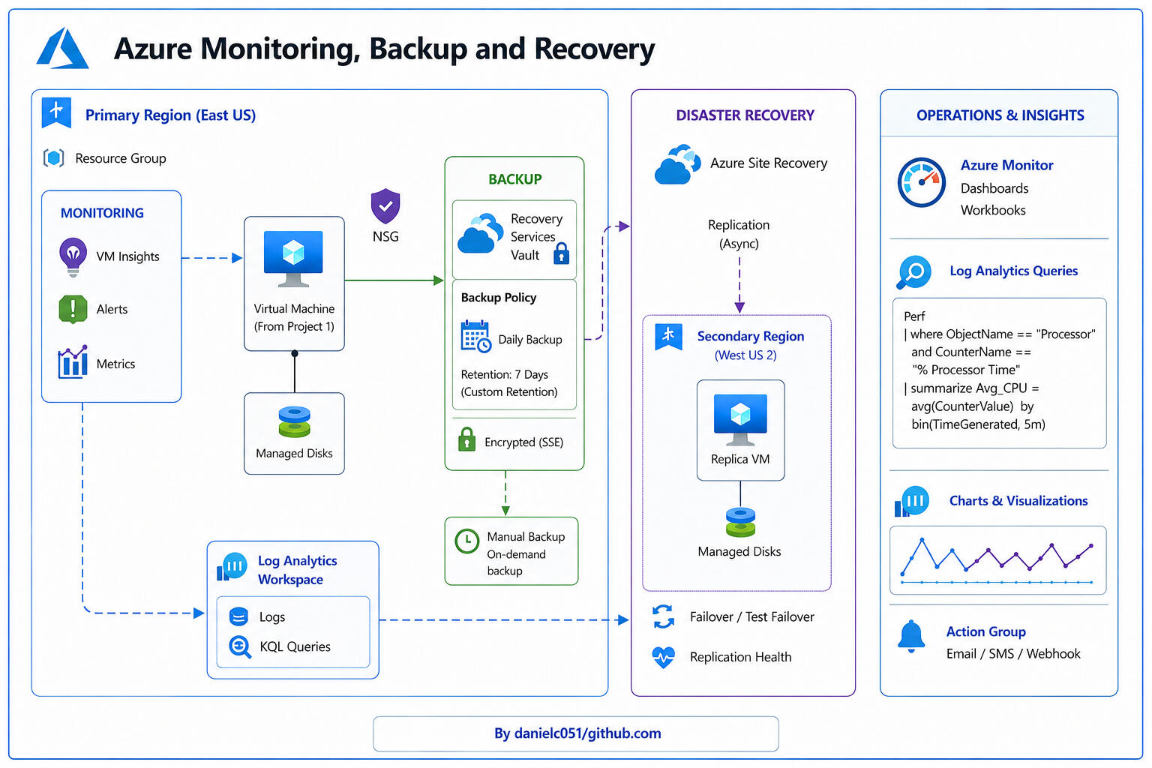Click the Azure Monitor heading
Image resolution: width=1152 pixels, height=768 pixels.
[1006, 165]
